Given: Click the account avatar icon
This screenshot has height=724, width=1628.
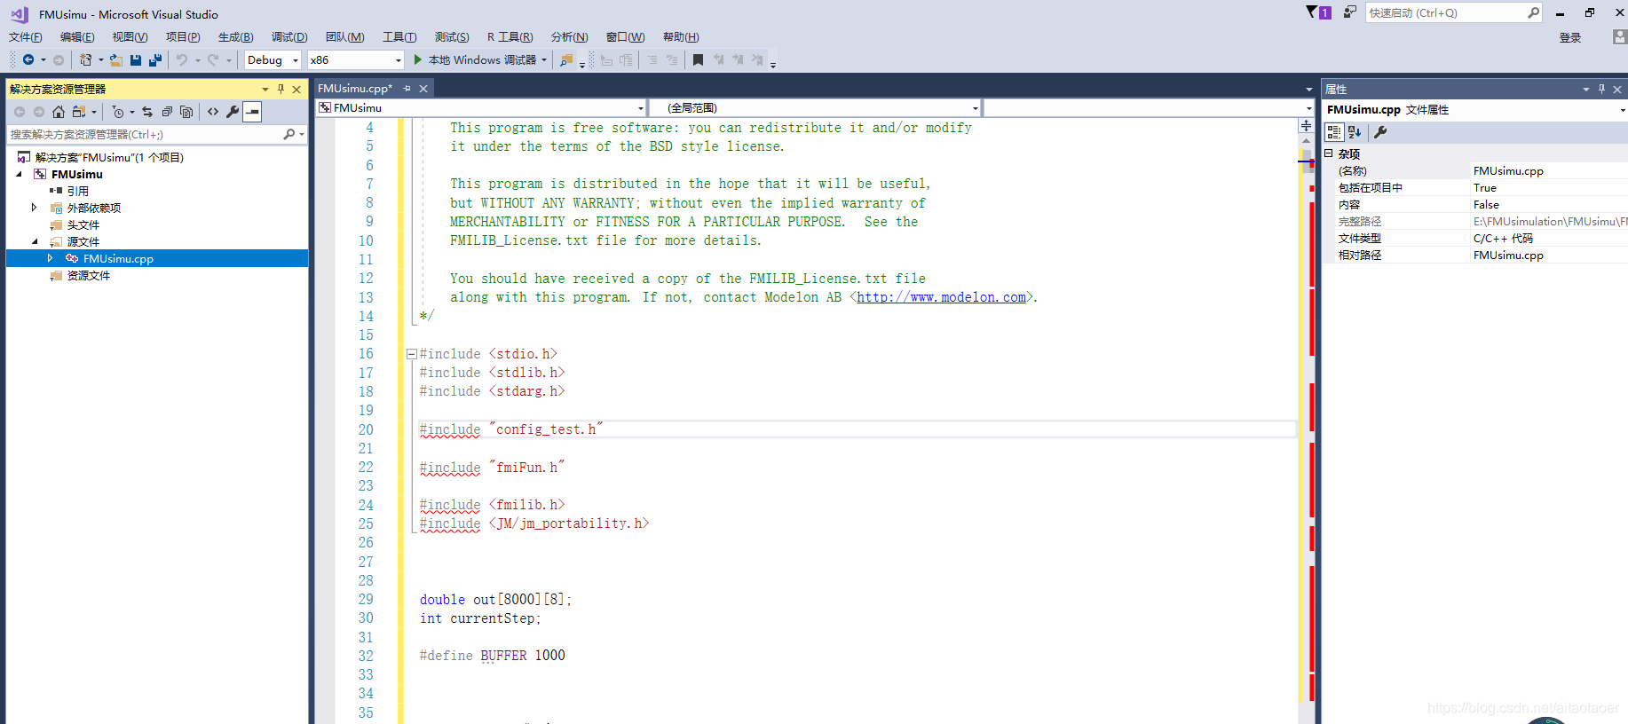Looking at the screenshot, I should [1620, 36].
